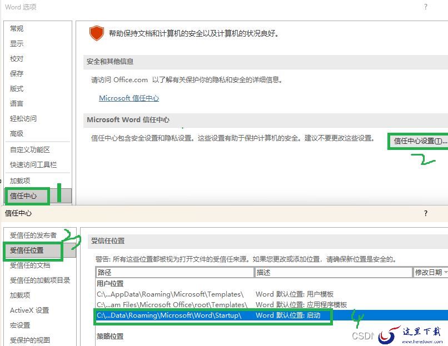Sort by the 路径 column header
The width and height of the screenshot is (448, 346).
(175, 272)
